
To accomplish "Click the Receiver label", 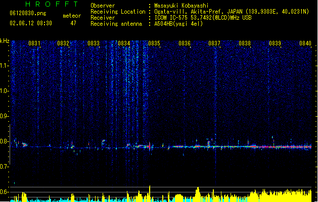I will click(103, 18).
